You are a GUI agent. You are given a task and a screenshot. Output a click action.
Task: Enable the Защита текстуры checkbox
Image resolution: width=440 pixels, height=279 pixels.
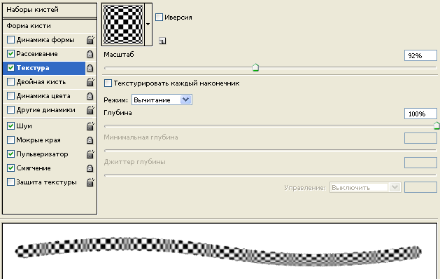[x=10, y=182]
